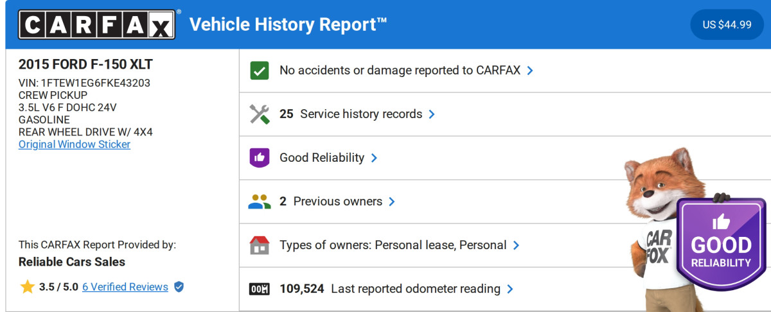Expand the no accidents reported chevron
Viewport: 771px width, 312px height.
[x=530, y=71]
